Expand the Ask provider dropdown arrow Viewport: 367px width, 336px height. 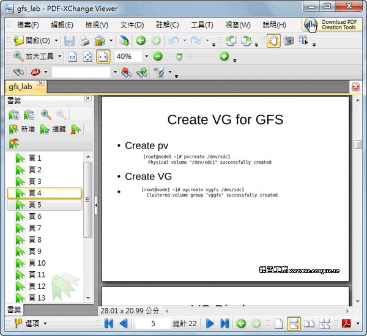pyautogui.click(x=46, y=72)
